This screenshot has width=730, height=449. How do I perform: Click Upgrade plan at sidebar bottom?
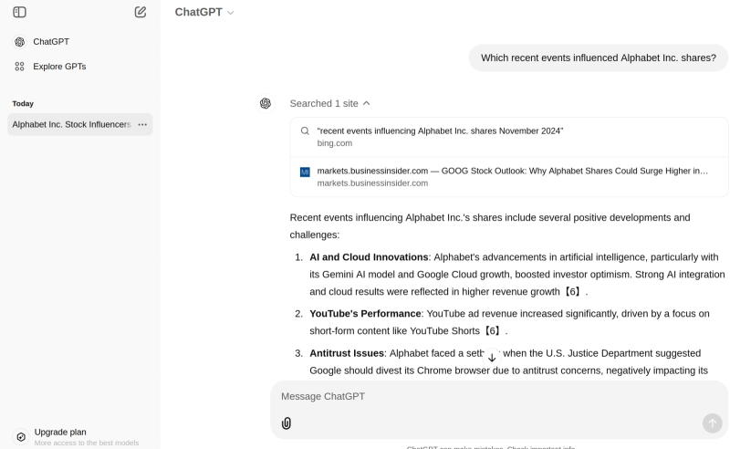(60, 433)
